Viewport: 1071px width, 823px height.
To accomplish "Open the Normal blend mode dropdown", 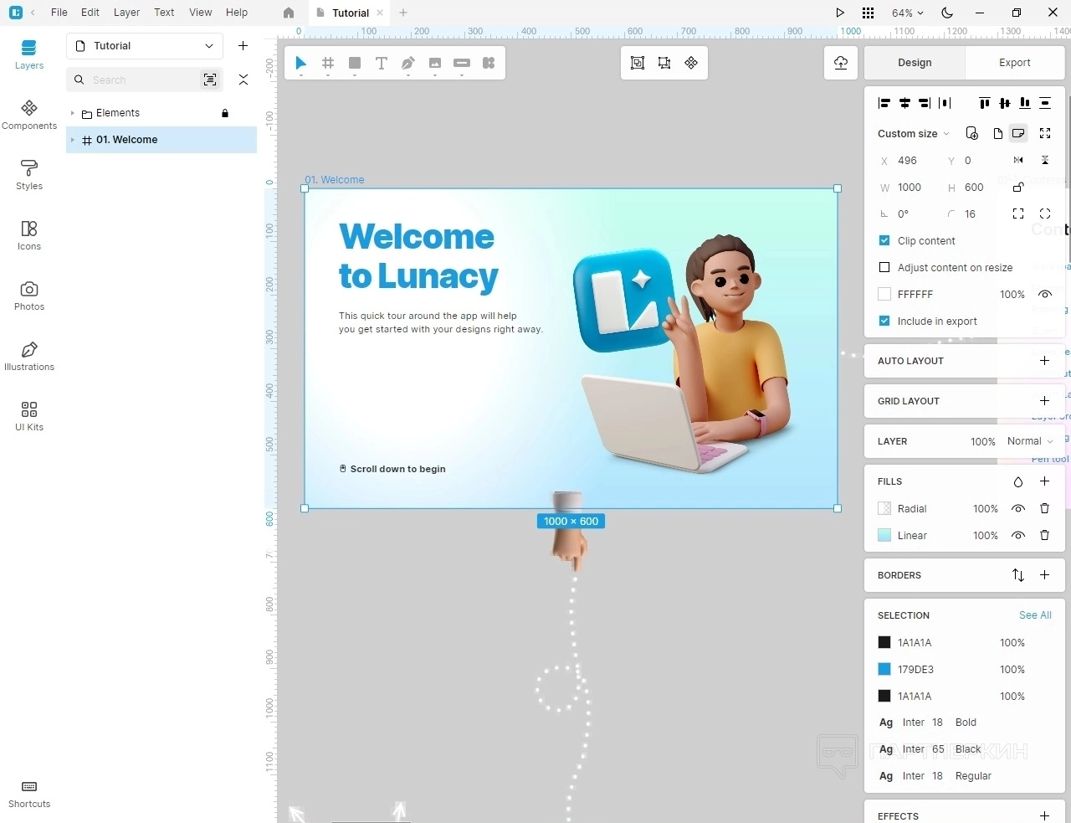I will pos(1030,441).
